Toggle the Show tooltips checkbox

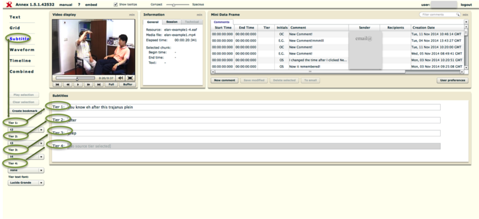116,5
